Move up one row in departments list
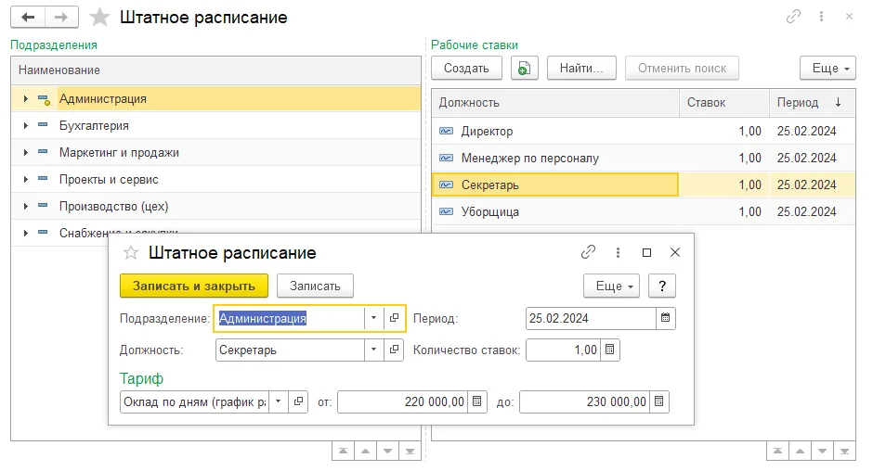Screen dimensions: 873x471 [365, 451]
